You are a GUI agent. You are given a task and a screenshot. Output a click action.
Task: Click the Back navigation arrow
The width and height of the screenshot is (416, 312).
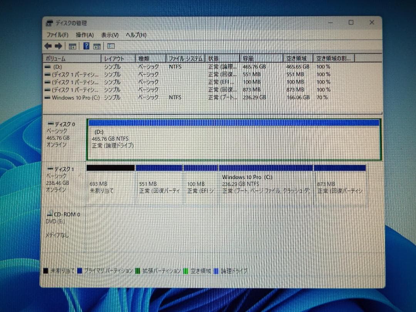point(48,46)
